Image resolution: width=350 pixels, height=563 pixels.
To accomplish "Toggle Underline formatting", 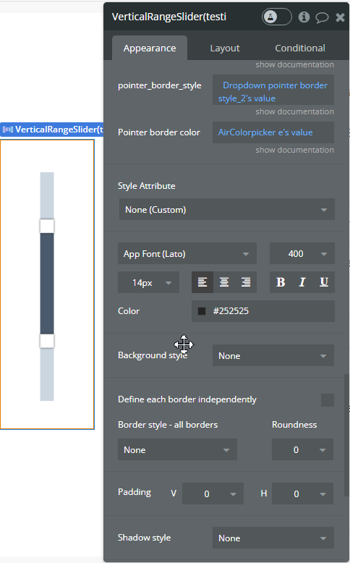I will pos(324,282).
